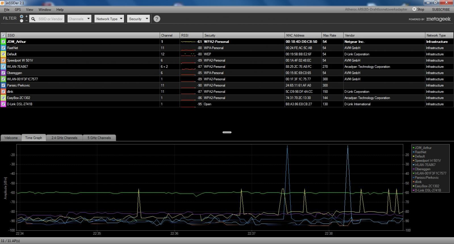Screen dimensions: 454x244
Task: Click the SUBSCRIBE link
Action: (x=441, y=9)
